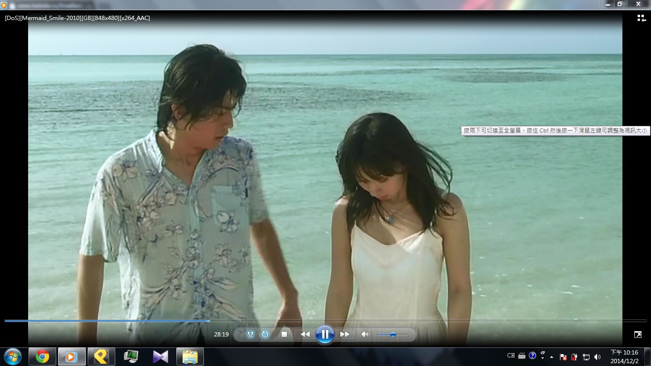
Task: Switch to Library view icon
Action: tap(641, 18)
